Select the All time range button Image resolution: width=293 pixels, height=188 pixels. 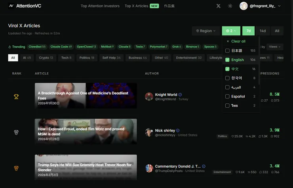coord(277,31)
